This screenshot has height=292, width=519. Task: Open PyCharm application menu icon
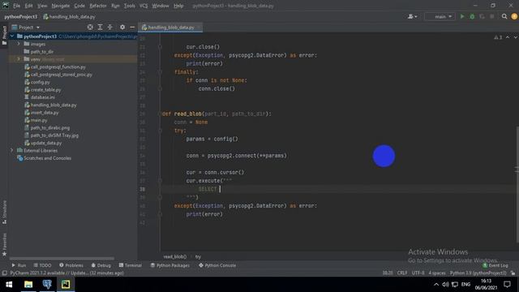click(x=6, y=6)
